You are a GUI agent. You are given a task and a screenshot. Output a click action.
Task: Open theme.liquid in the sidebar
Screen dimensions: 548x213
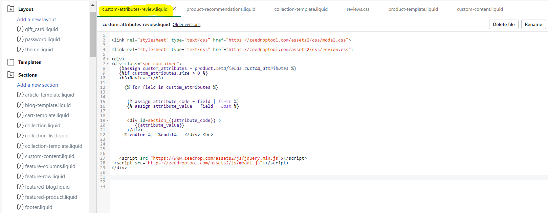click(39, 50)
